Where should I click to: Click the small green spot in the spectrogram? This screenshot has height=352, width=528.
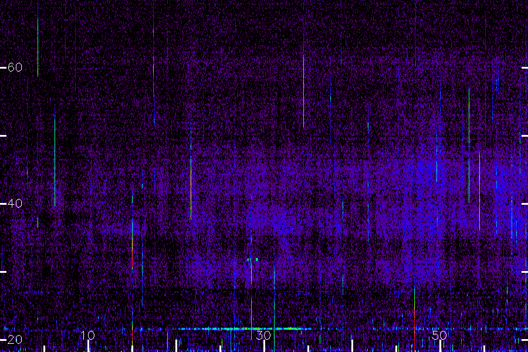[256, 259]
